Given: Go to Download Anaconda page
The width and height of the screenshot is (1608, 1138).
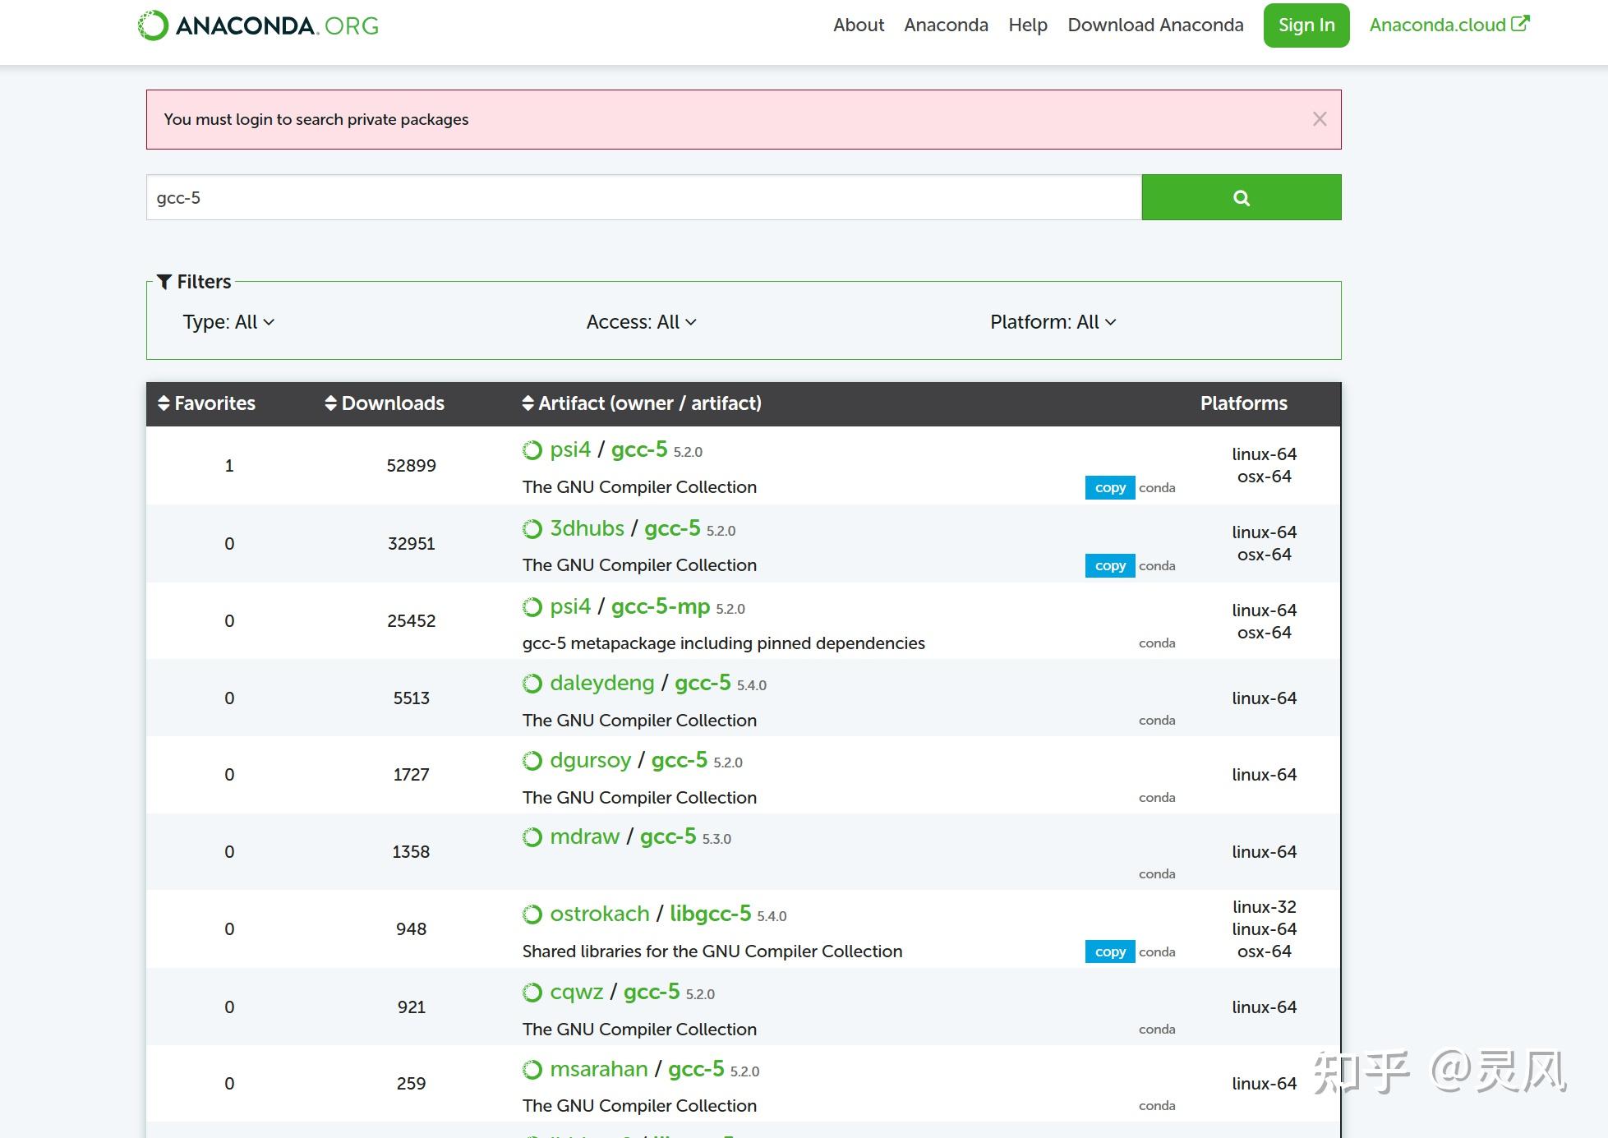Looking at the screenshot, I should click(x=1154, y=25).
